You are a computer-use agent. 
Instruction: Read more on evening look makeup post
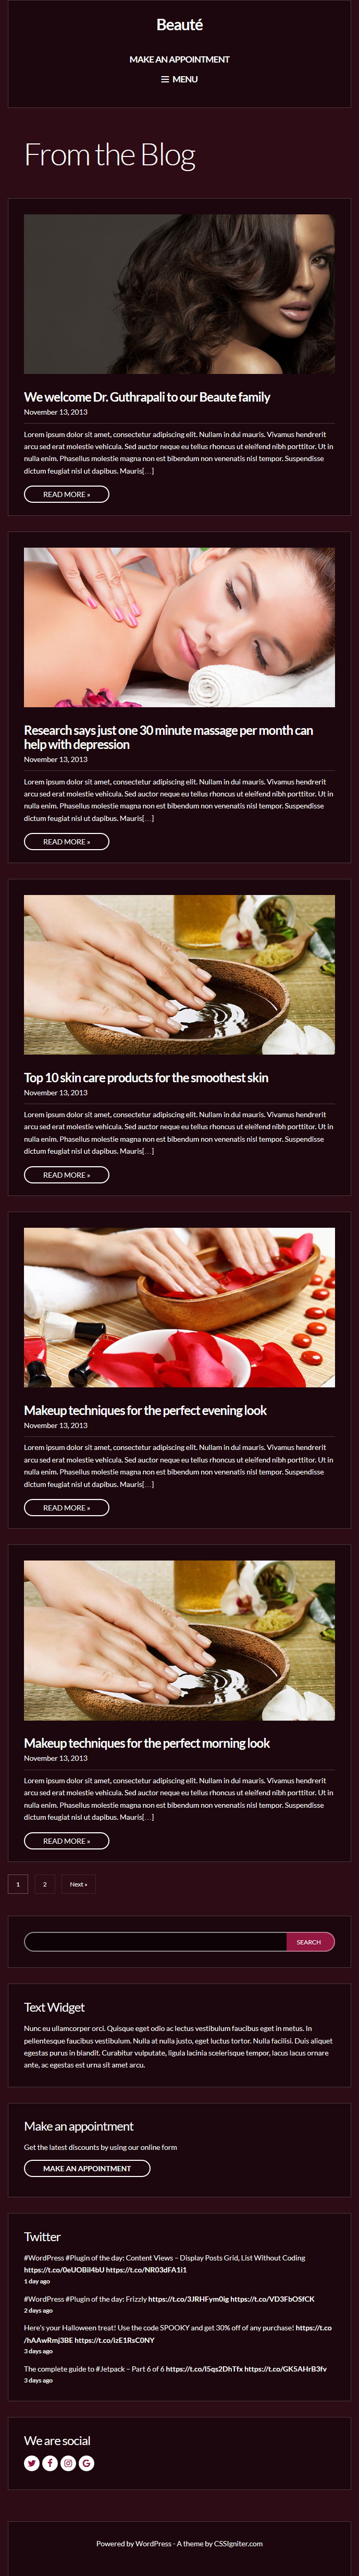66,1507
